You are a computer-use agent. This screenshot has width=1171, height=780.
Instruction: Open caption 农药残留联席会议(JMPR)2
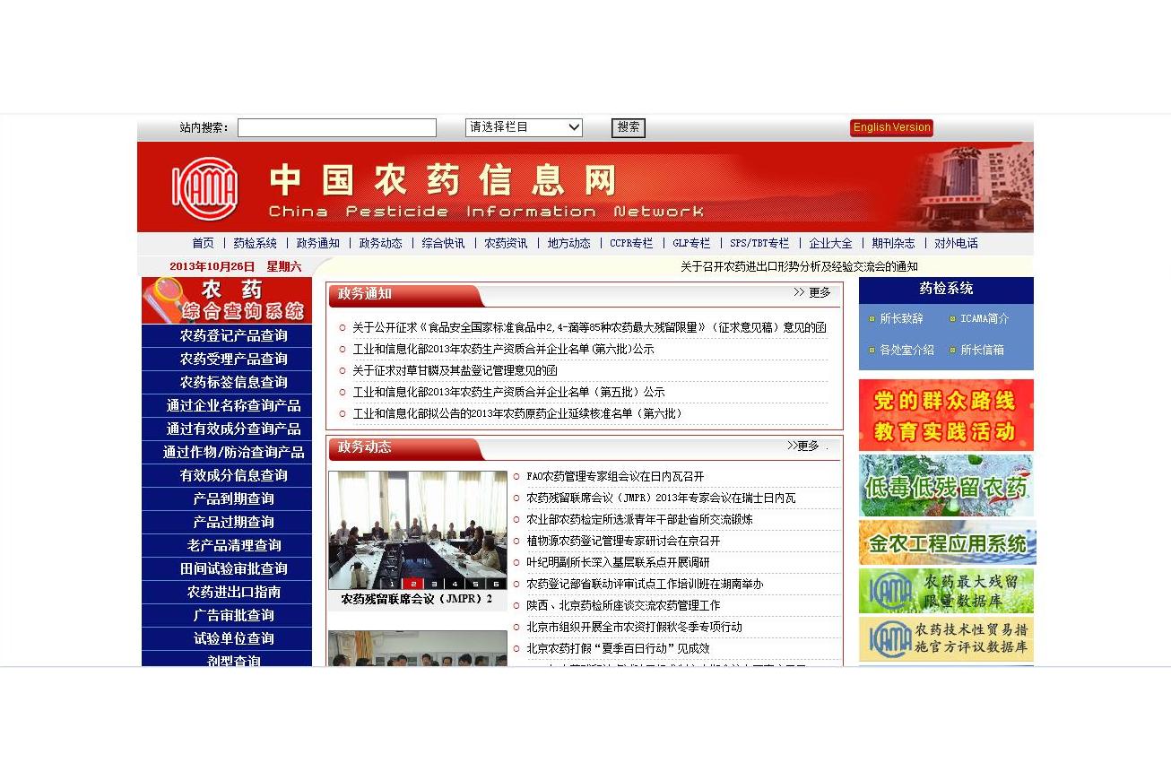pyautogui.click(x=416, y=599)
